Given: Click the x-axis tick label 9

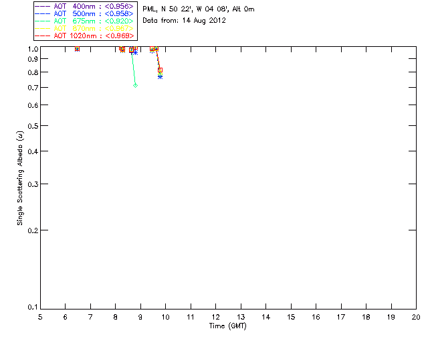Looking at the screenshot, I should (140, 317).
